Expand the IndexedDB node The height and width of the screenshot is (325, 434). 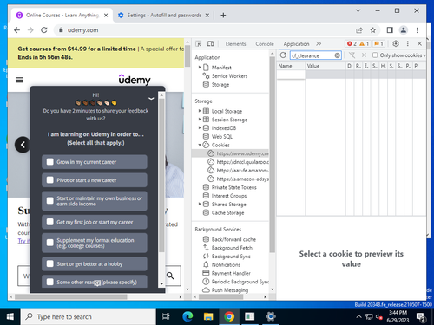pyautogui.click(x=200, y=127)
